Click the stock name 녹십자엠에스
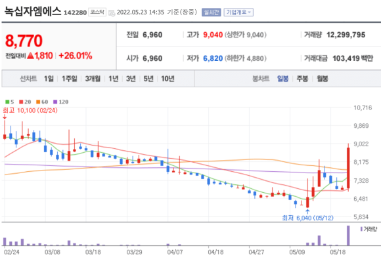 click(x=33, y=11)
